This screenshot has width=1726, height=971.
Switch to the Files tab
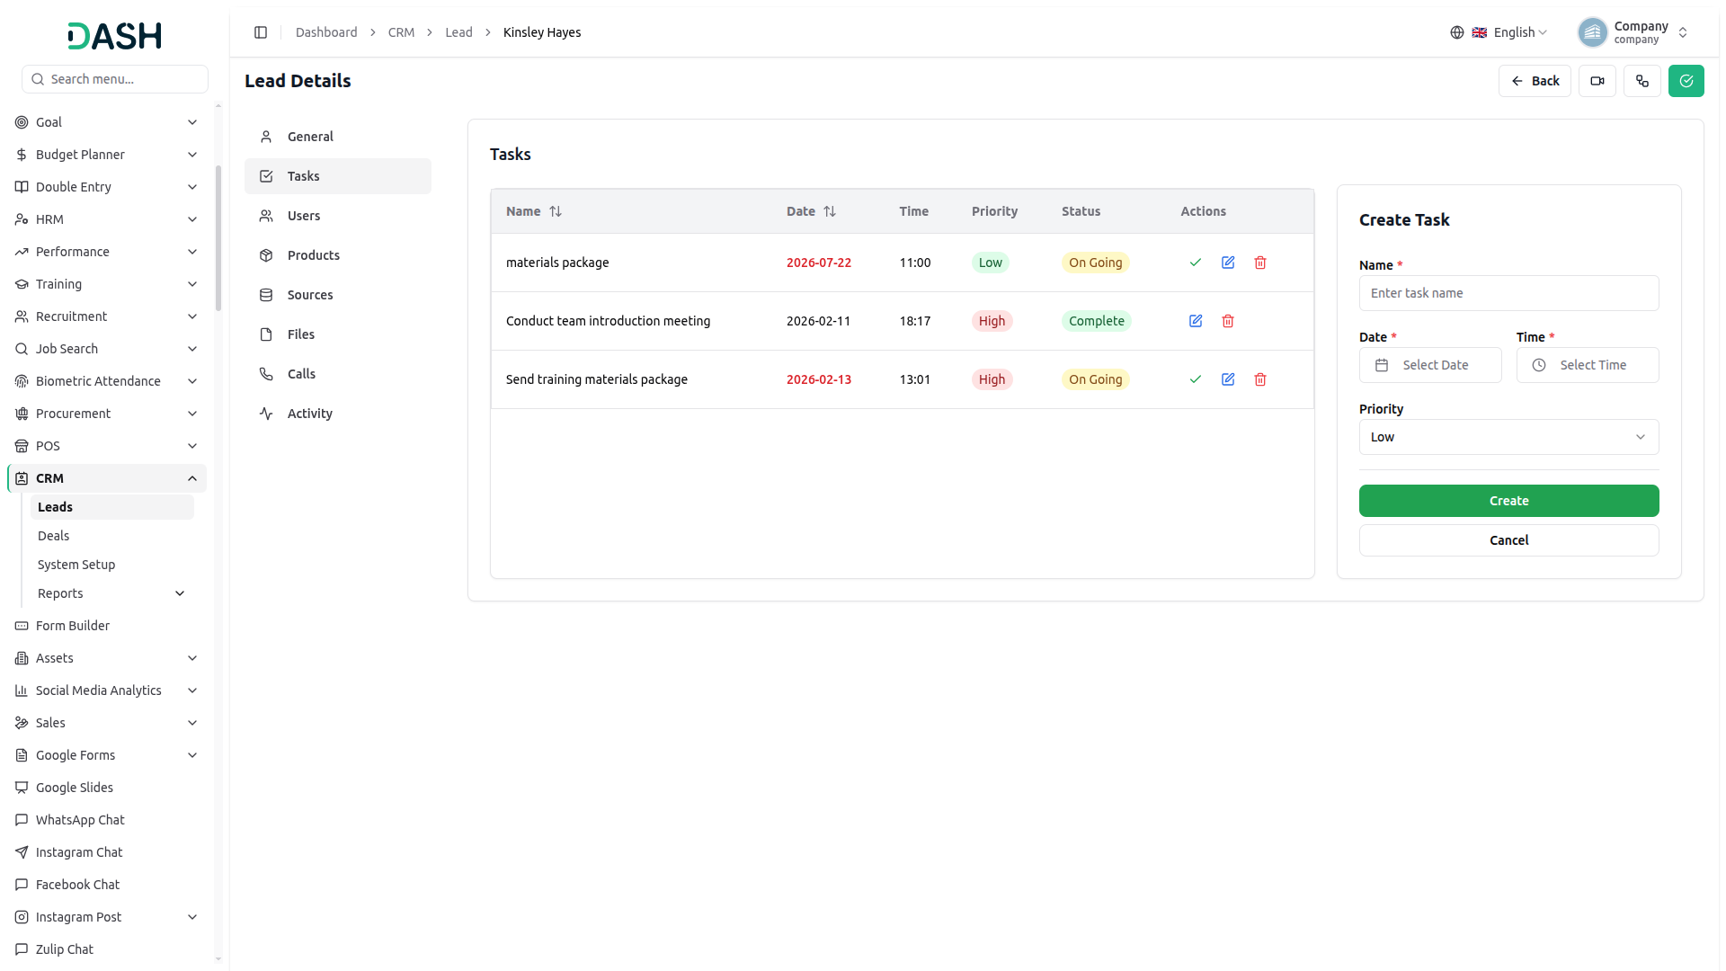coord(338,334)
